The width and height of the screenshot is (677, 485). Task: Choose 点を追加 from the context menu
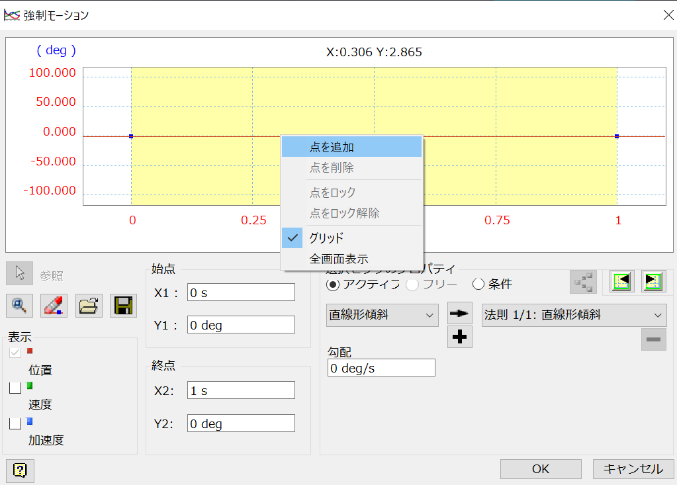point(351,147)
